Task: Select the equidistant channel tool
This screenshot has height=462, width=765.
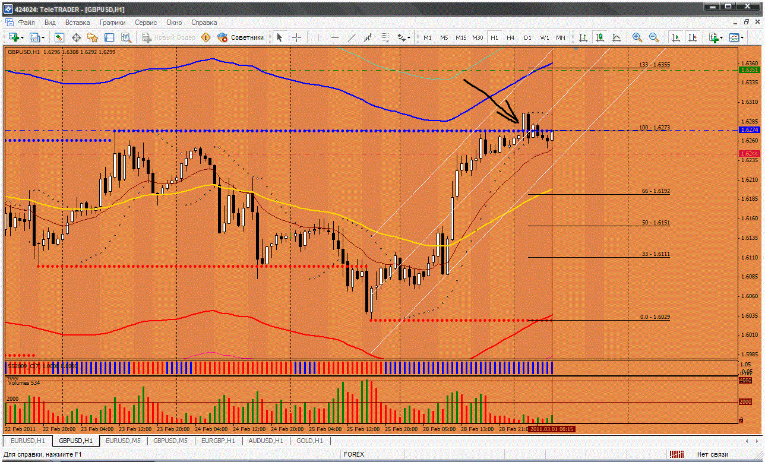Action: (368, 37)
